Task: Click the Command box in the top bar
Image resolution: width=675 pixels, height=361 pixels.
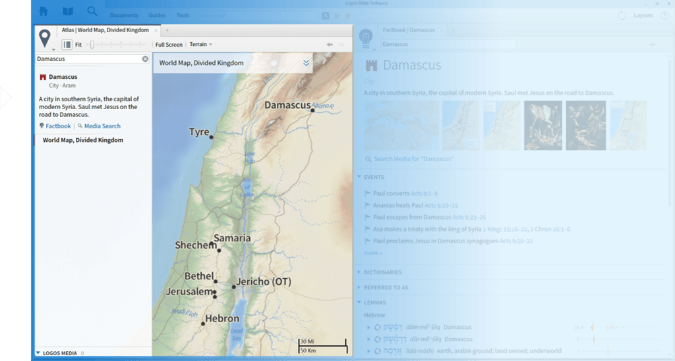Action: [x=258, y=16]
